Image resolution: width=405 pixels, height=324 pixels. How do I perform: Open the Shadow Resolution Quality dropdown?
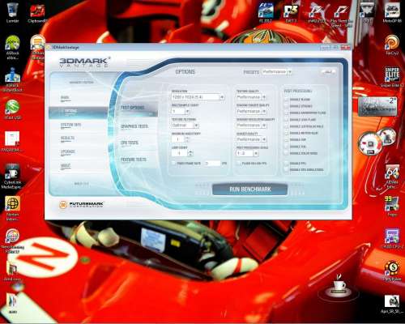click(x=251, y=126)
